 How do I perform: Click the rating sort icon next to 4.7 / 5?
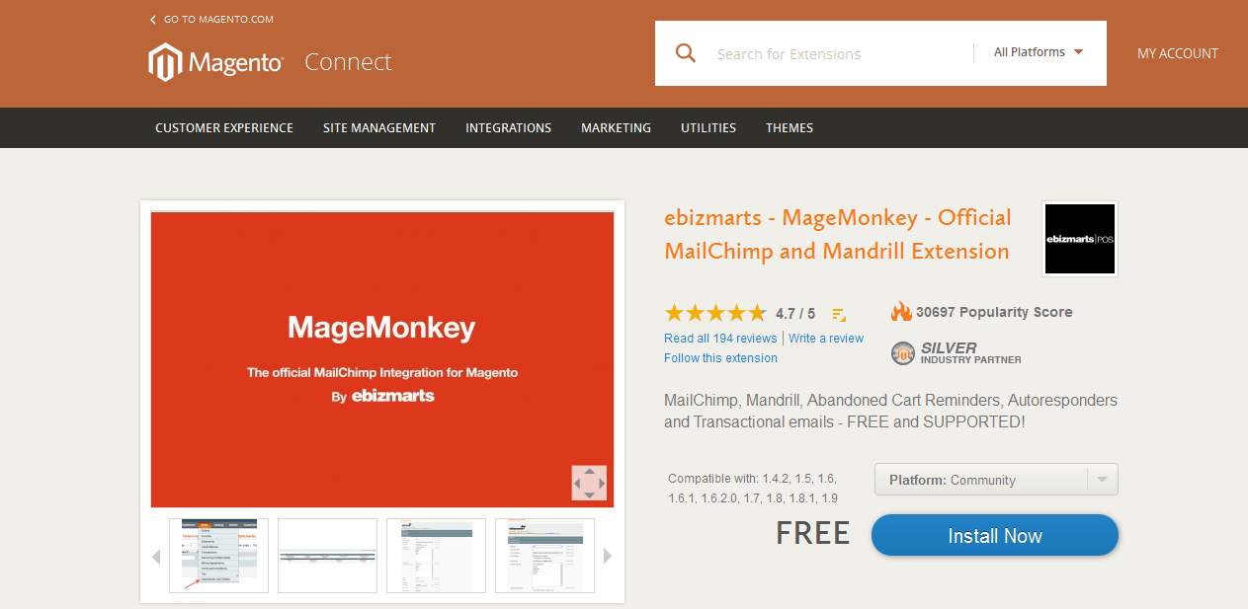tap(839, 314)
